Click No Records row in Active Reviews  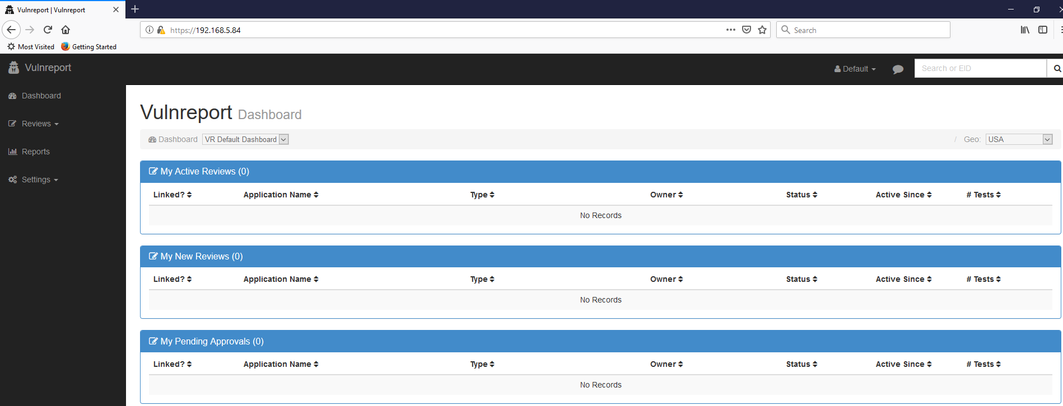tap(600, 215)
